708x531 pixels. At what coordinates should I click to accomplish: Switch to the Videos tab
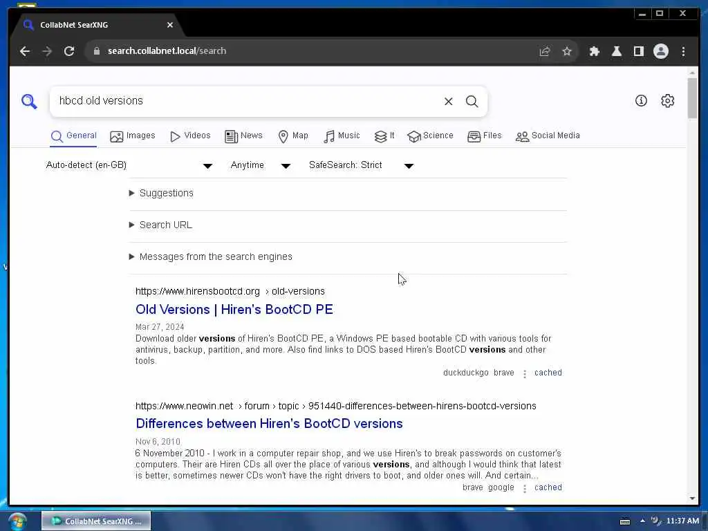point(190,136)
